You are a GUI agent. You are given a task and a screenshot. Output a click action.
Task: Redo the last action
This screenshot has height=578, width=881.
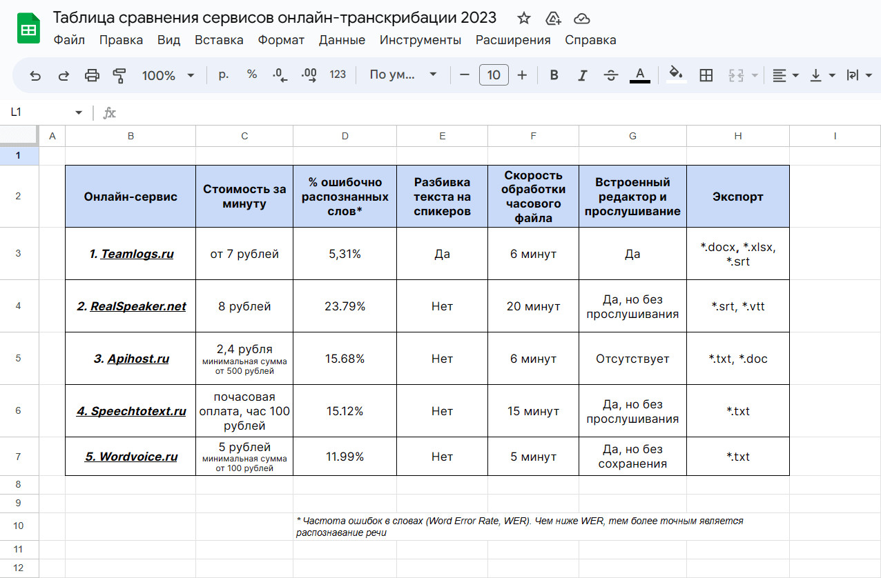click(x=64, y=75)
